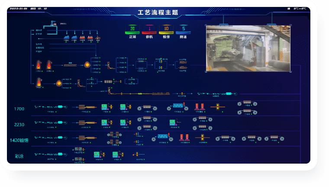Click the 降速 status counter showing 5
The height and width of the screenshot is (187, 329).
pos(183,30)
